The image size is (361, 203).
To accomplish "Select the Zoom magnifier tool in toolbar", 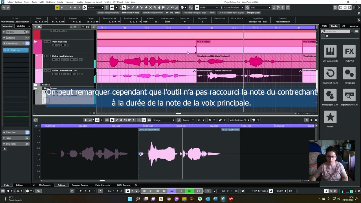I will tap(155, 8).
